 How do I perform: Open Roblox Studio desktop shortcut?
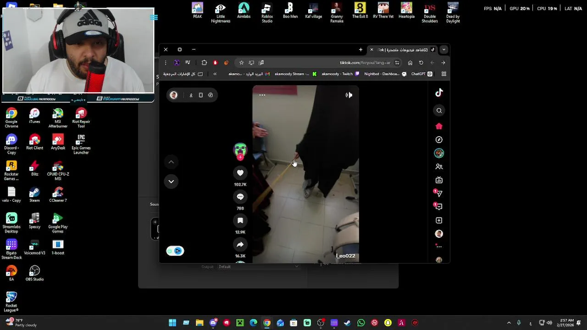pos(267,12)
